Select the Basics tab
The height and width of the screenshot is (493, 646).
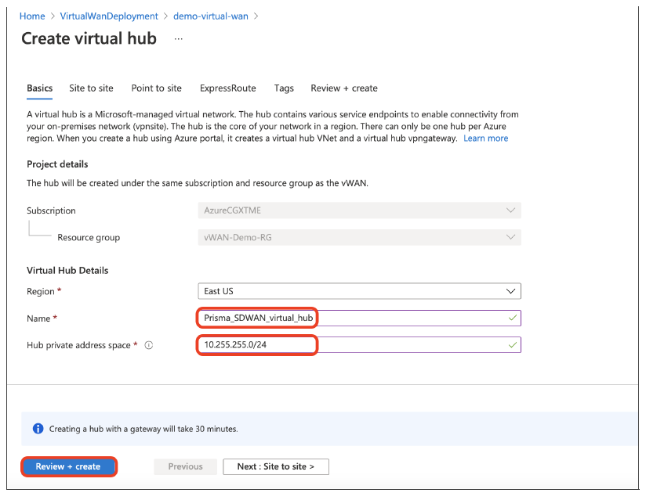click(x=40, y=88)
